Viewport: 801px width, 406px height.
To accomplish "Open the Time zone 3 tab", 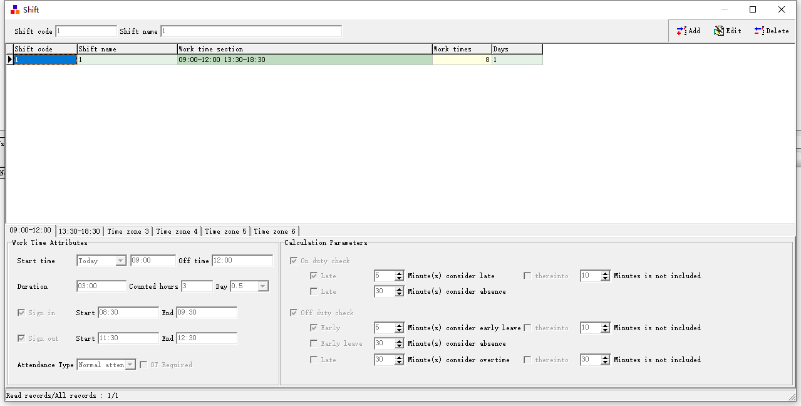I will click(x=128, y=231).
